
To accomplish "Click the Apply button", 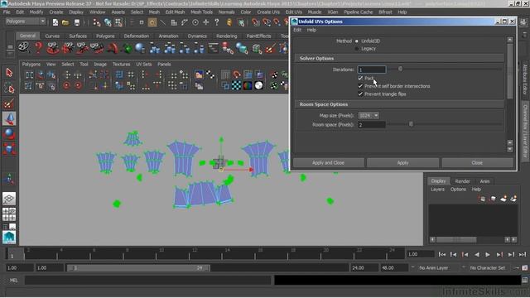I will coord(403,163).
